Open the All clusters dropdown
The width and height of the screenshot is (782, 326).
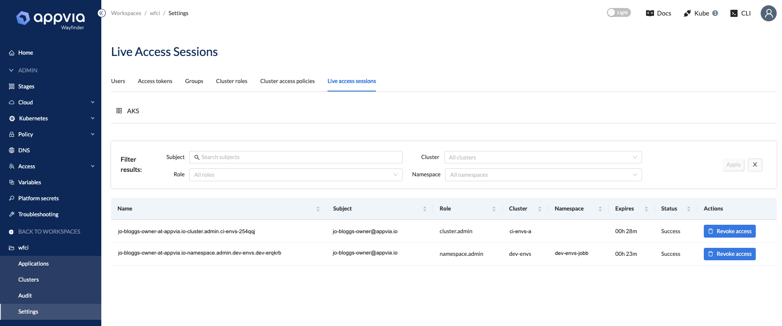[543, 157]
